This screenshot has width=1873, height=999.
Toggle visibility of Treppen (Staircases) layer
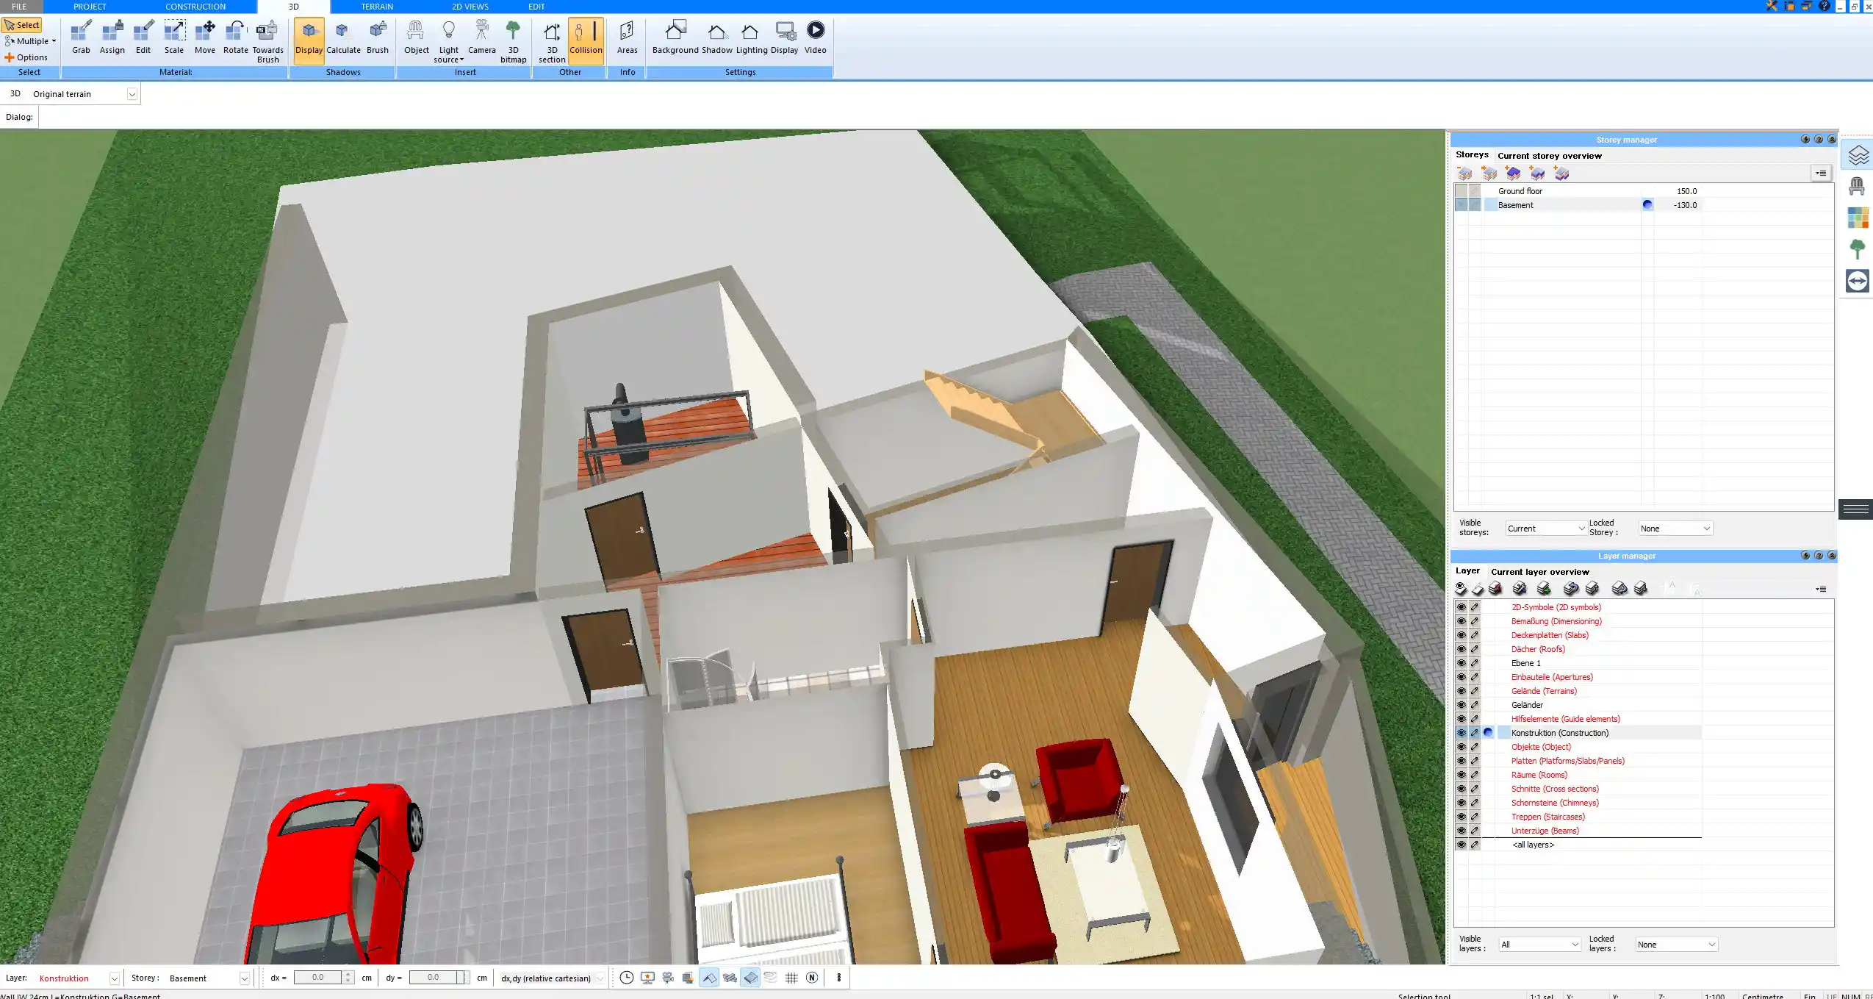coord(1461,817)
